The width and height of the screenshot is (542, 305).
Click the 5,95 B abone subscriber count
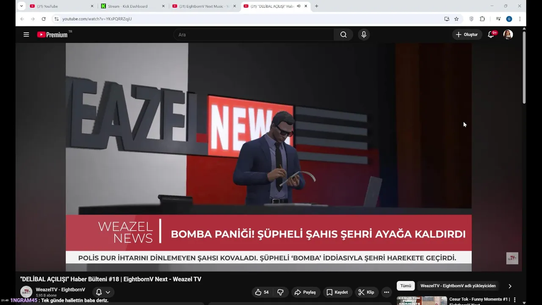(46, 295)
